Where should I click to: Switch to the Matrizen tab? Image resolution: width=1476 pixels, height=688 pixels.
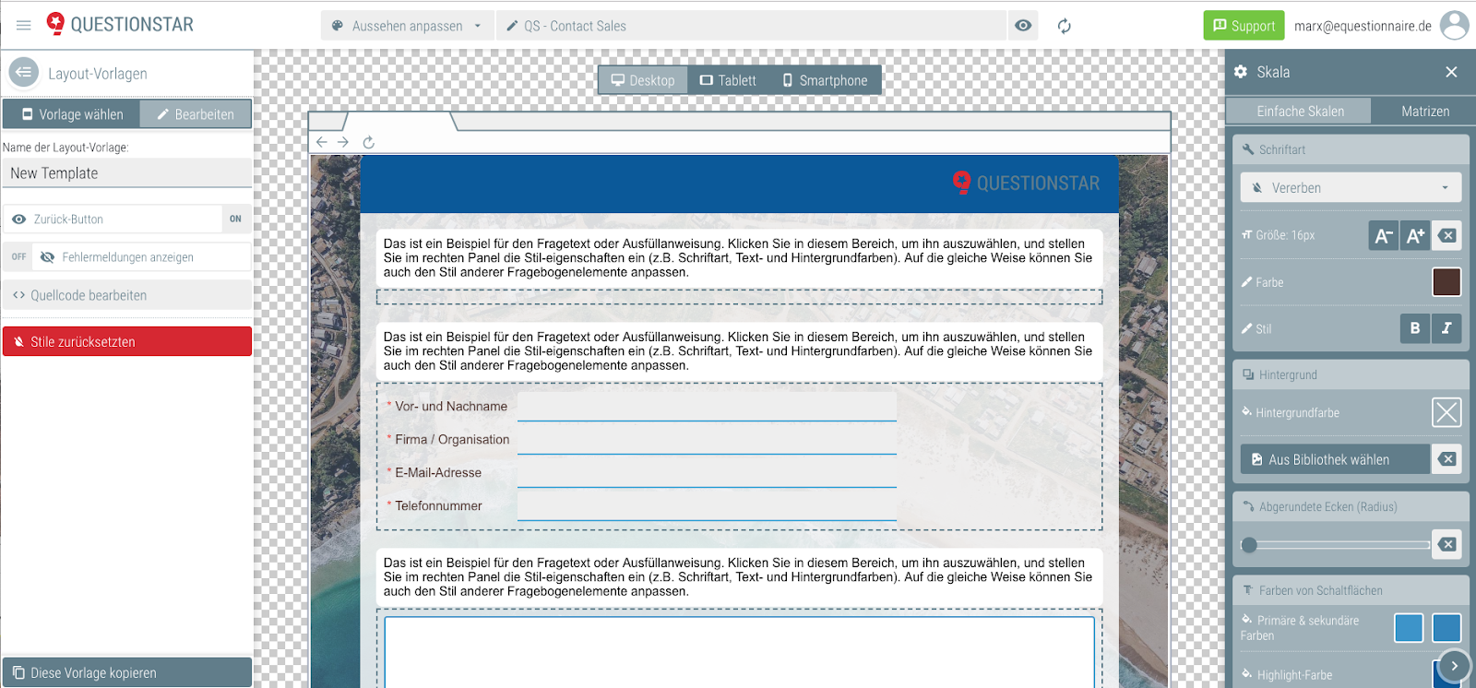(1424, 112)
